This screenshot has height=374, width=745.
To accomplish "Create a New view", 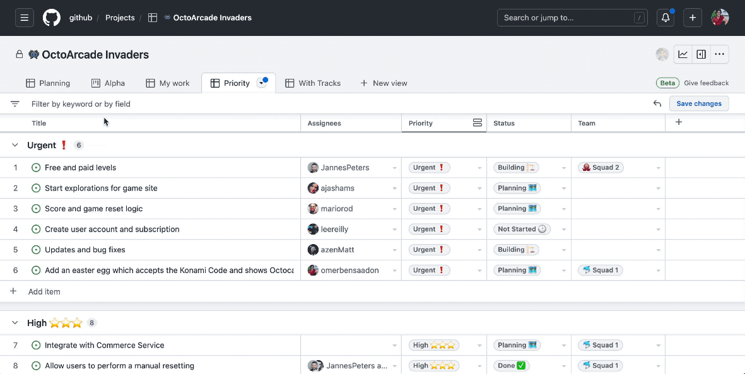I will click(384, 83).
